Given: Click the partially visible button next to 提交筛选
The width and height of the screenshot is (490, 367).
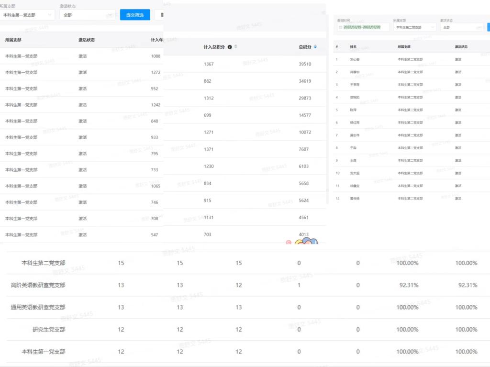Looking at the screenshot, I should (160, 15).
